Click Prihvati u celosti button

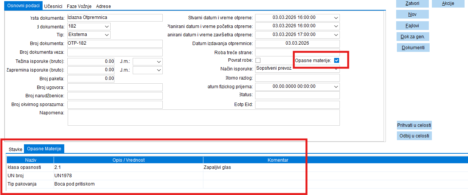click(x=414, y=125)
